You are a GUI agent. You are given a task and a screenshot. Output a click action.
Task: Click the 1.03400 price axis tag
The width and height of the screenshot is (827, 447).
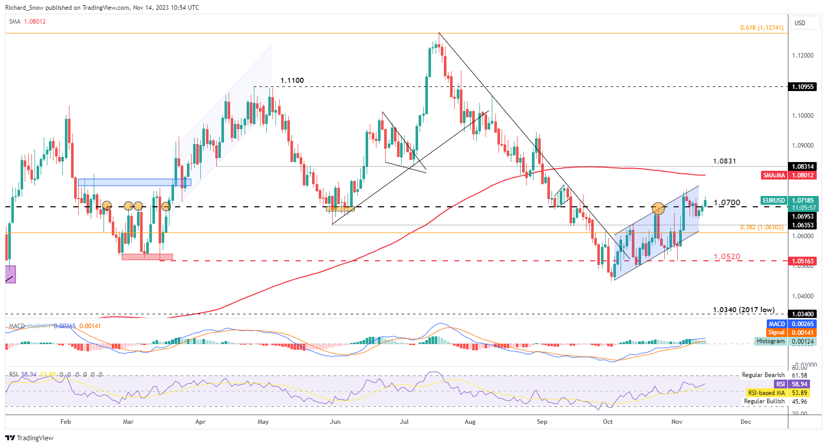[803, 314]
